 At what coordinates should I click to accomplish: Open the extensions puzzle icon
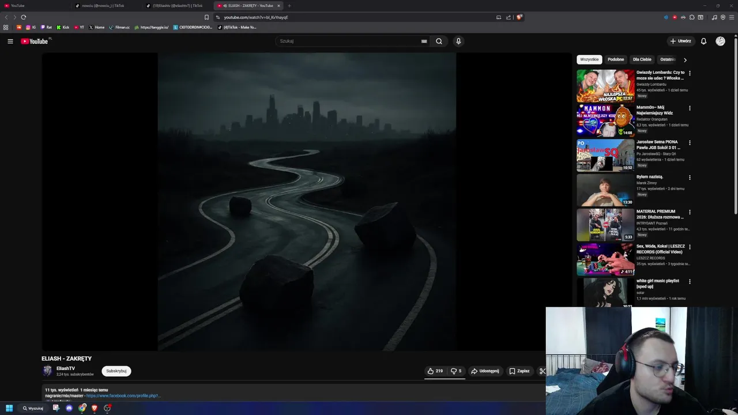(x=692, y=17)
